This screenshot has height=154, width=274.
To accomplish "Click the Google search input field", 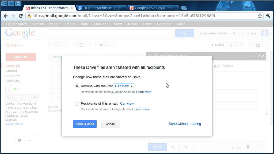I will pos(110,33).
